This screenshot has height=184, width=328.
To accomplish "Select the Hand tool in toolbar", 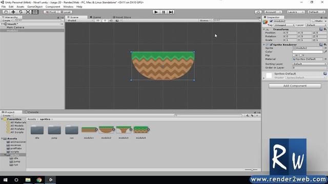I will tap(6, 12).
